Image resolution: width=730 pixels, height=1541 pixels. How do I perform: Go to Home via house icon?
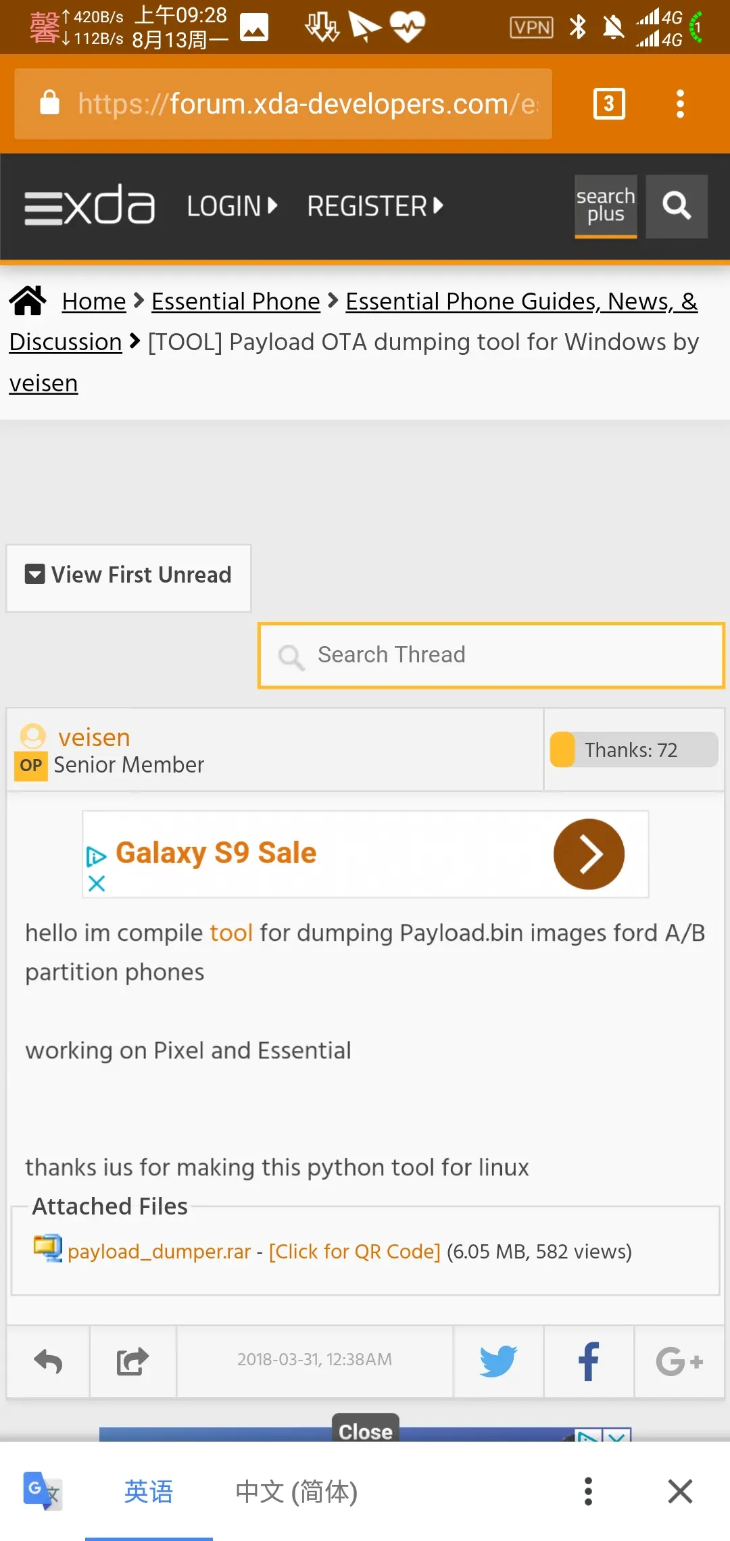[28, 301]
